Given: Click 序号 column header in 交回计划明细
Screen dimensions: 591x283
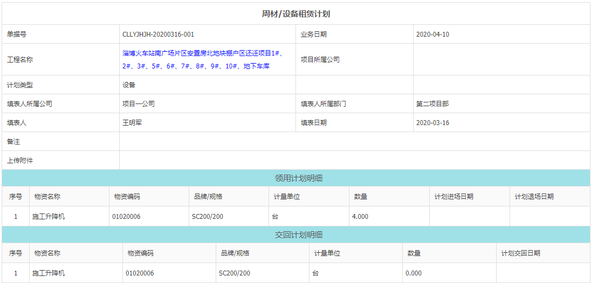Looking at the screenshot, I should (x=16, y=253).
